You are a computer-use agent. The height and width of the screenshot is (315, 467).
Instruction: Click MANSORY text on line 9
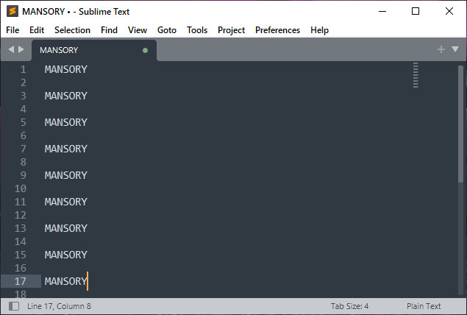click(x=65, y=175)
